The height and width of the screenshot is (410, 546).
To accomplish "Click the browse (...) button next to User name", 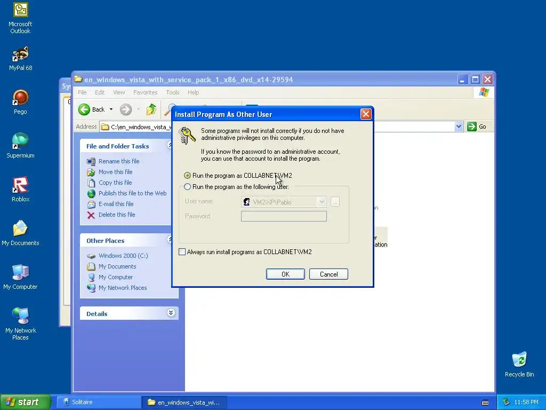I will coord(335,202).
